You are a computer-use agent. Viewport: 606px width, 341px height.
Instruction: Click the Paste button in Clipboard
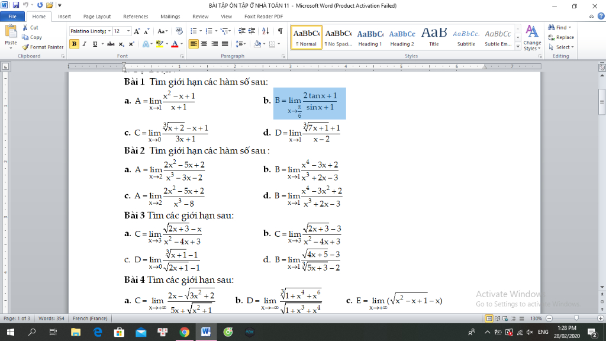point(11,36)
